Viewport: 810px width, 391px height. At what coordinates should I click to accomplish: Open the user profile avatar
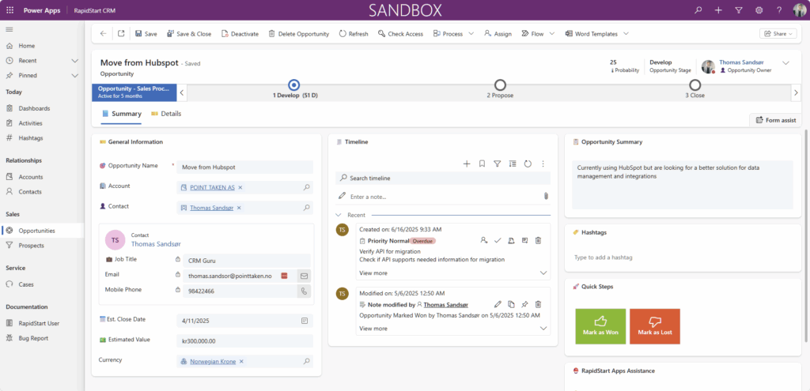(x=799, y=10)
